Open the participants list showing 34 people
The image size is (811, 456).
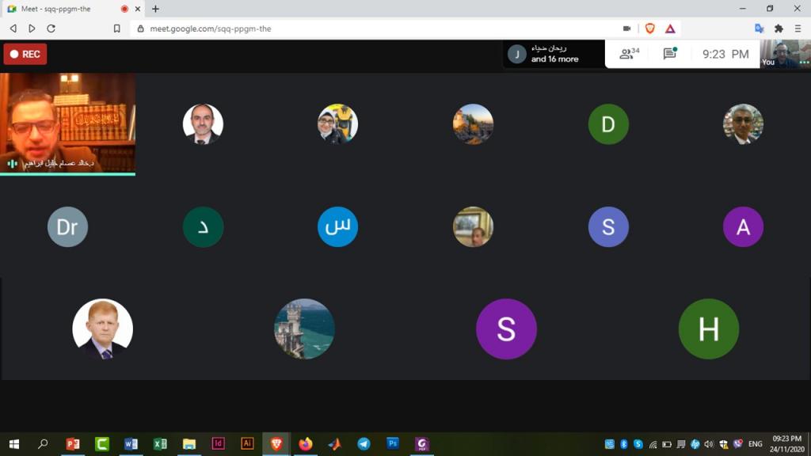click(x=630, y=54)
